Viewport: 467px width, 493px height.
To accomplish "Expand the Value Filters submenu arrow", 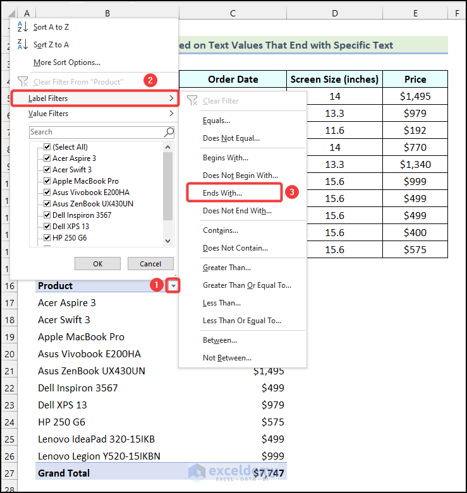I will (171, 113).
